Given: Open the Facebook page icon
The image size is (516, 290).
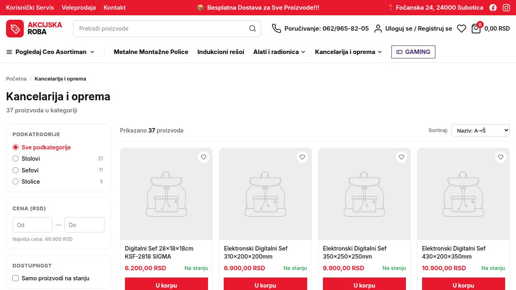Looking at the screenshot, I should [493, 8].
